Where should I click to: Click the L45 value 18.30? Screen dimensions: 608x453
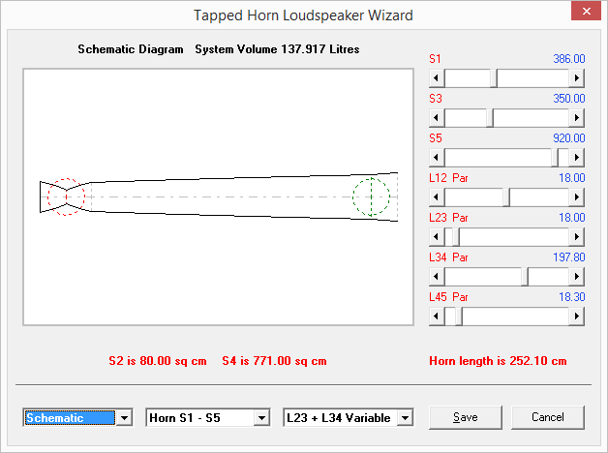click(571, 297)
